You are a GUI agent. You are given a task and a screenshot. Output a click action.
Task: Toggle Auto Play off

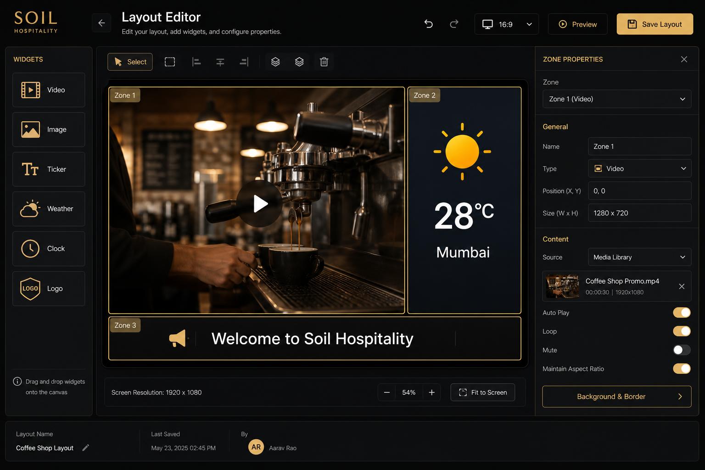682,313
